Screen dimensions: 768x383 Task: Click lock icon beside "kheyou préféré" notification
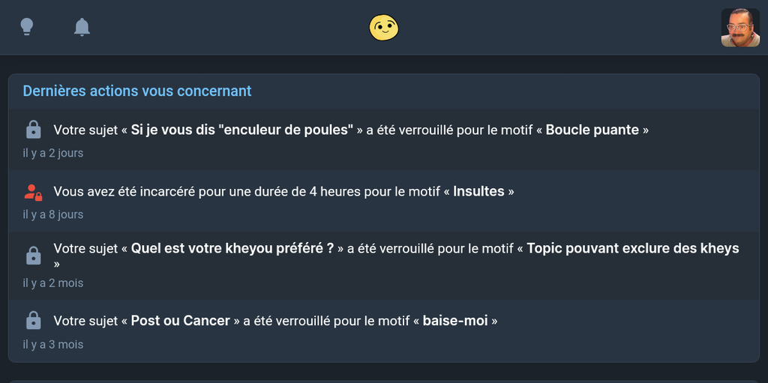pyautogui.click(x=33, y=256)
